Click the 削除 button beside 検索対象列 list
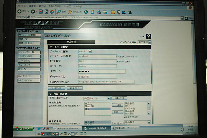This screenshot has height=138, width=207. [117, 112]
